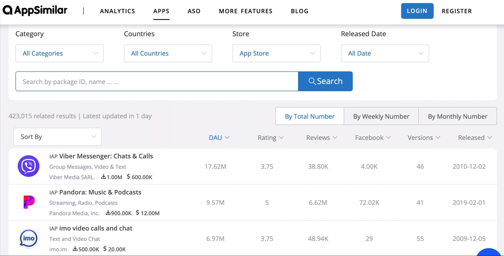Open the ANALYTICS menu
504x256 pixels.
(x=117, y=11)
